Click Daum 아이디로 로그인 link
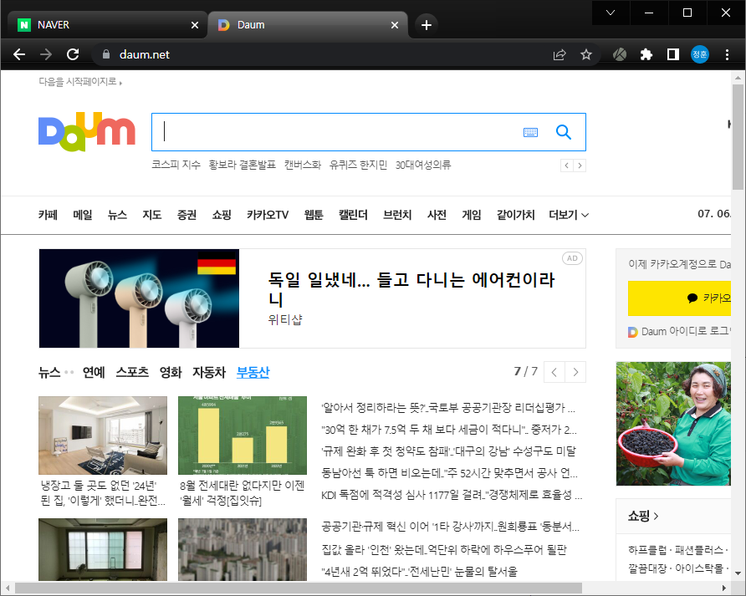Viewport: 746px width, 596px height. click(x=679, y=332)
